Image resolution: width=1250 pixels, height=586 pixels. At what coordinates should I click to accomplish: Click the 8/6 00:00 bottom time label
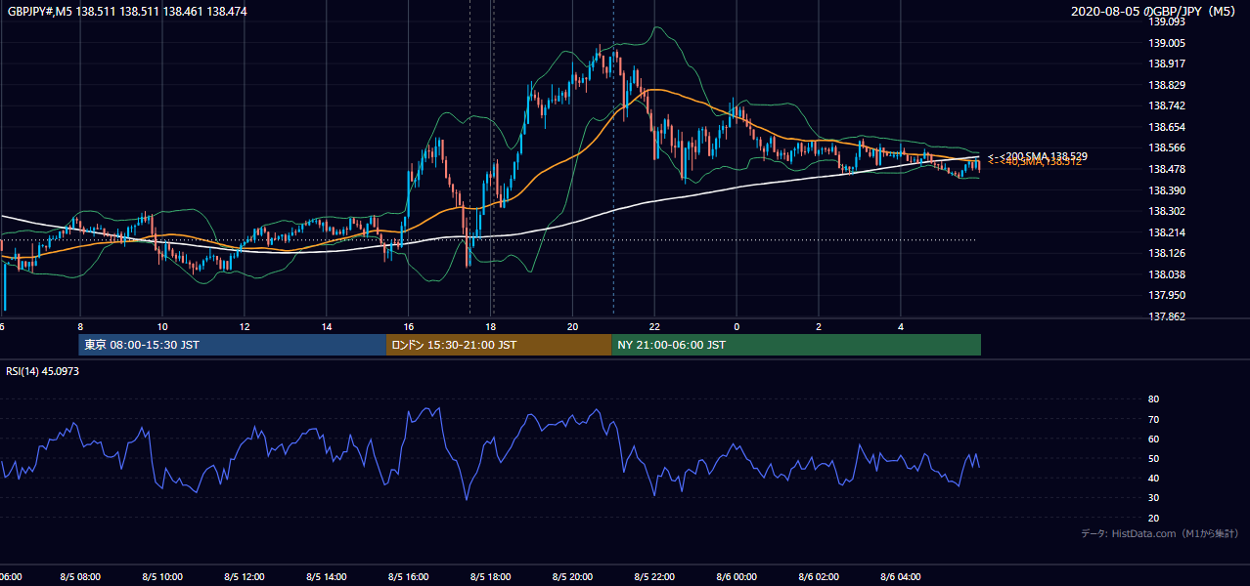coord(737,577)
